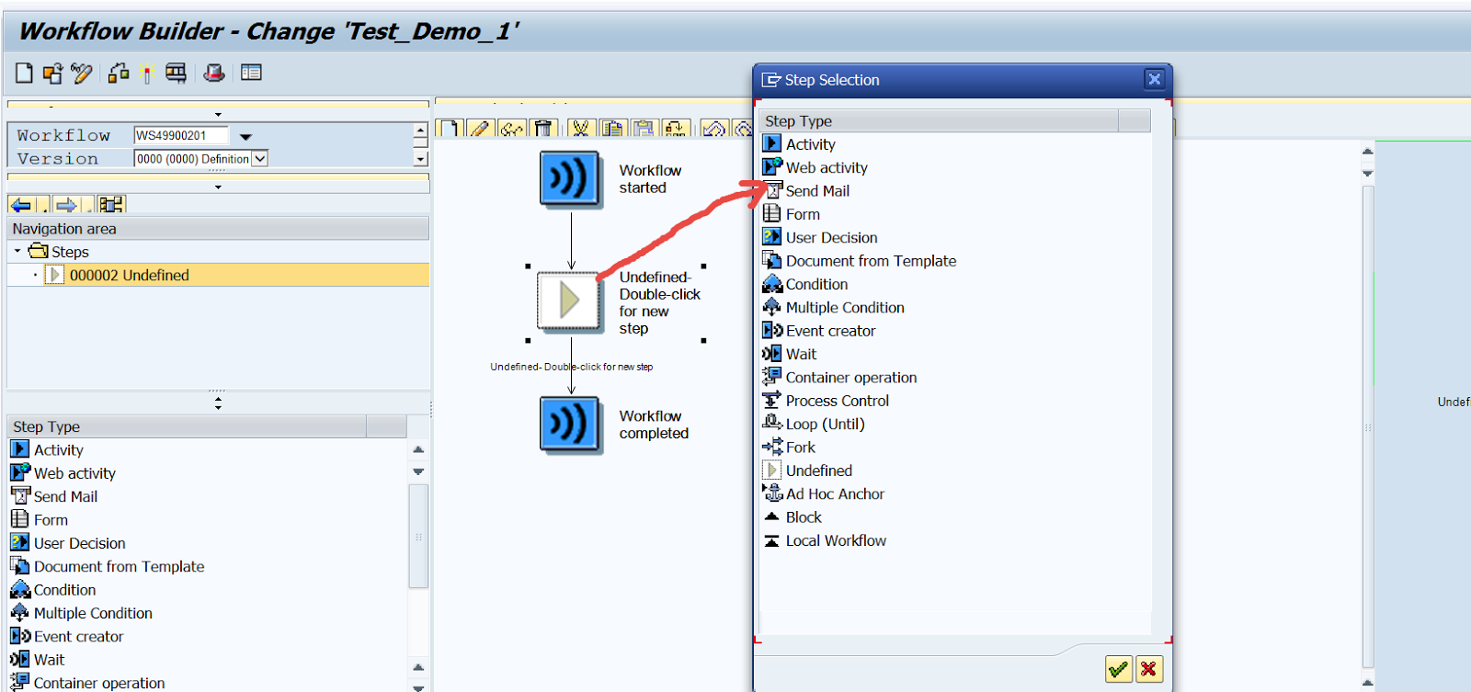Click the Test workflow icon
This screenshot has height=692, width=1471.
pyautogui.click(x=176, y=73)
